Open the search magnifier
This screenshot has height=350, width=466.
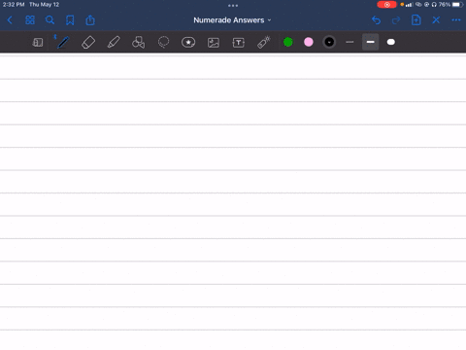[50, 20]
